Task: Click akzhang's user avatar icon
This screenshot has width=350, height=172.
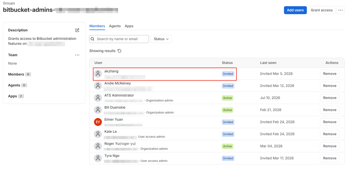Action: pyautogui.click(x=98, y=74)
